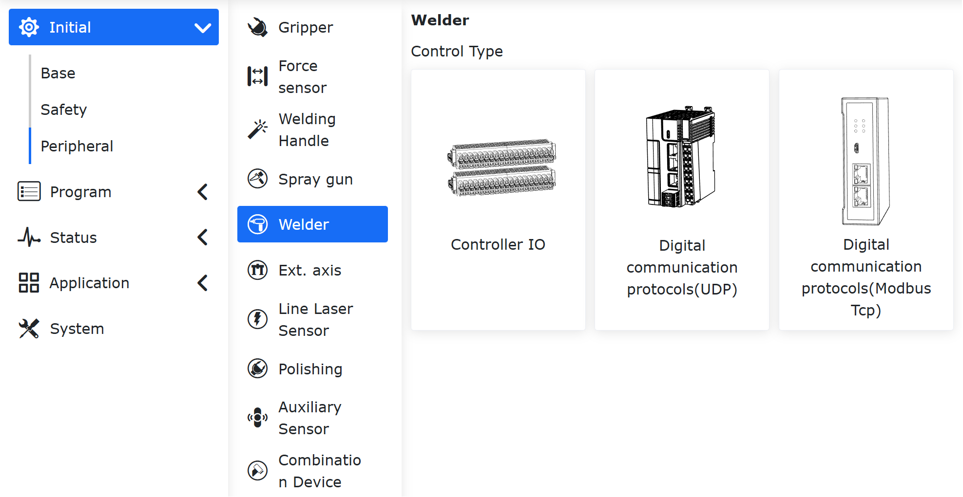Viewport: 963px width, 497px height.
Task: Click the Ext. axis icon
Action: [257, 270]
